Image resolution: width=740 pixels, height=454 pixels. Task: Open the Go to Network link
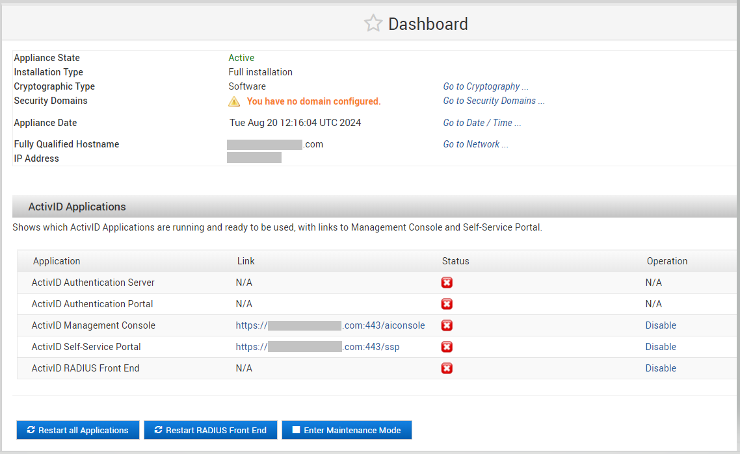[475, 144]
